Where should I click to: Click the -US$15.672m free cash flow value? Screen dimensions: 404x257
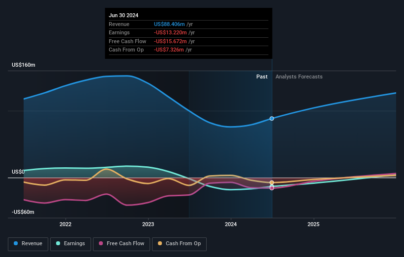[x=171, y=41]
